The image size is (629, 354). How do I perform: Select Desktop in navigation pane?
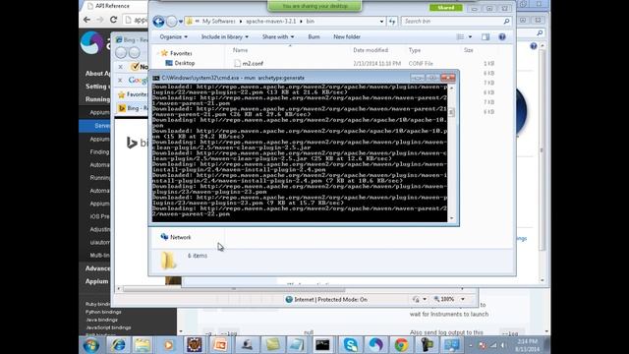pos(180,63)
